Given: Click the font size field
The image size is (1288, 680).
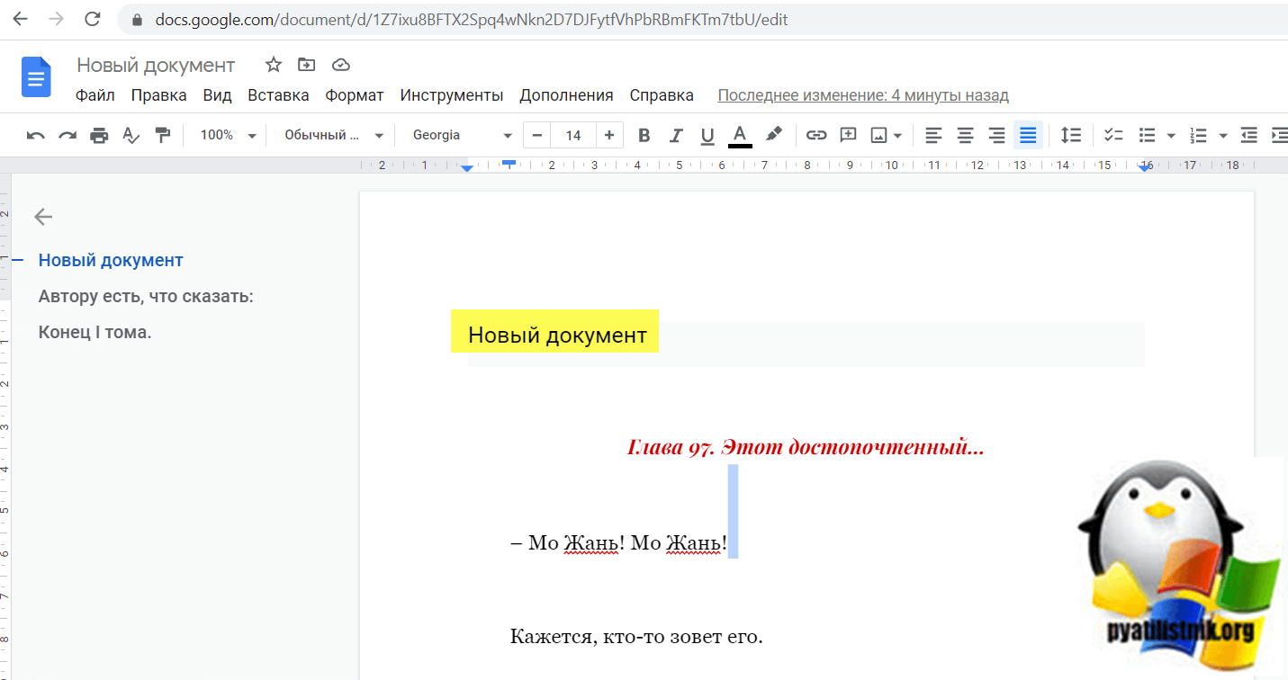Looking at the screenshot, I should pos(573,136).
